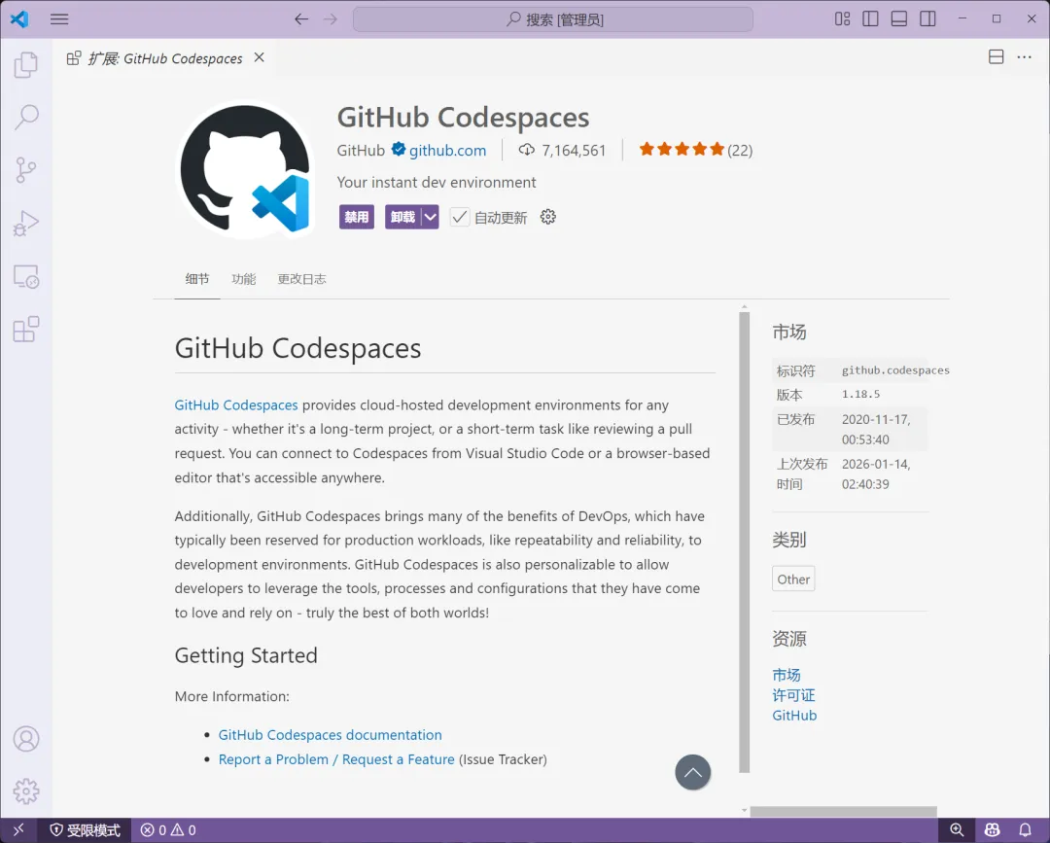Click the remote window status bar icon
1050x843 pixels.
tap(18, 830)
